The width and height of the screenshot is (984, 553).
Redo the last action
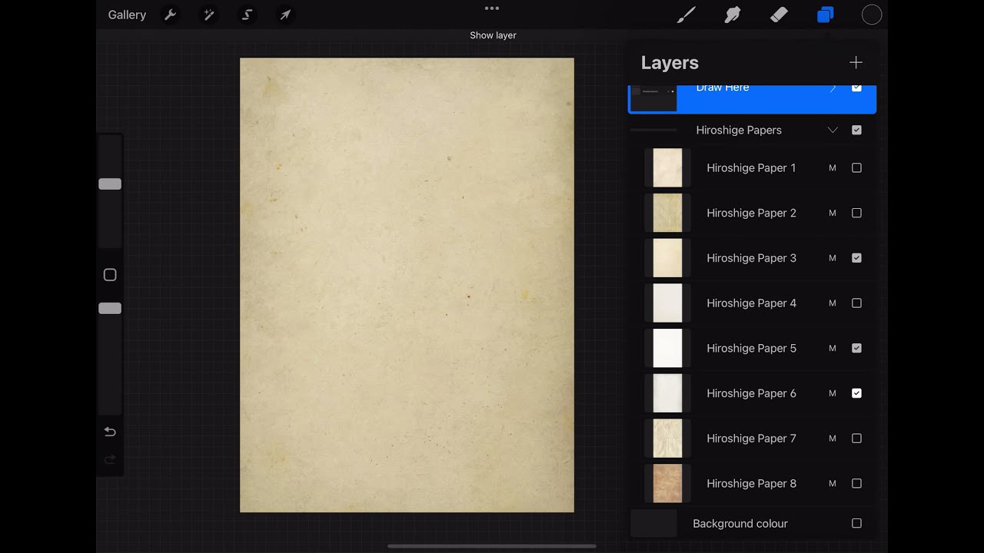[110, 459]
